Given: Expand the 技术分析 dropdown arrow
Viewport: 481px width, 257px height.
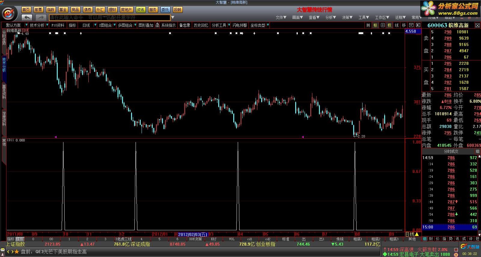Looking at the screenshot, I should (x=47, y=25).
